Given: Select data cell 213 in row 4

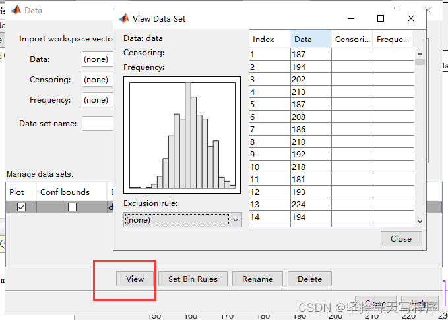Looking at the screenshot, I should click(x=311, y=92).
